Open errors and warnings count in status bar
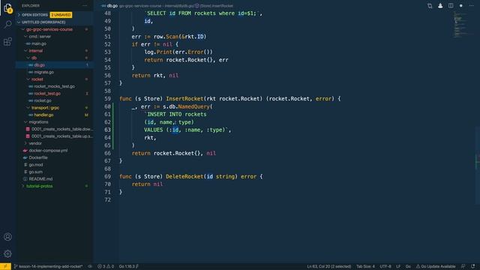 [106, 266]
